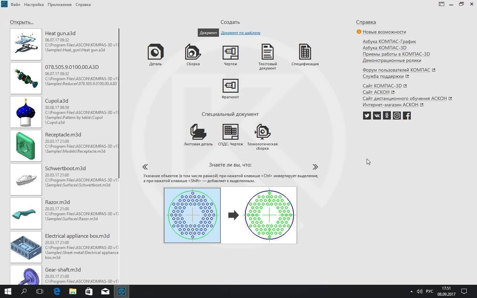Open Приемы работы в КОМПАС-3D
The height and width of the screenshot is (298, 477).
point(396,54)
